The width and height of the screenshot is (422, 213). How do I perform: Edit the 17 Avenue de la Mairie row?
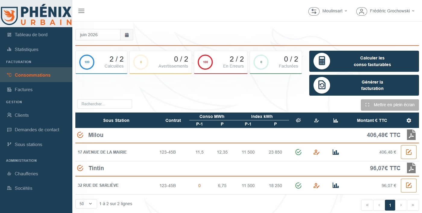pyautogui.click(x=409, y=152)
